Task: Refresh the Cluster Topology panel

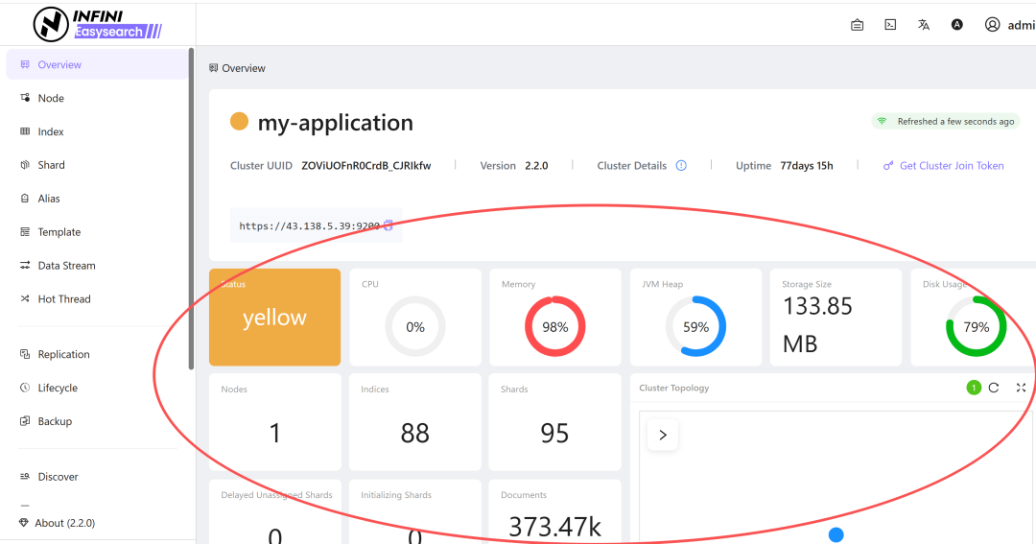Action: tap(994, 388)
